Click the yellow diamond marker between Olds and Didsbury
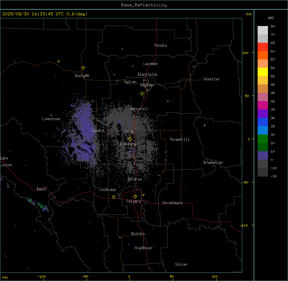This screenshot has width=288, height=281. (130, 139)
